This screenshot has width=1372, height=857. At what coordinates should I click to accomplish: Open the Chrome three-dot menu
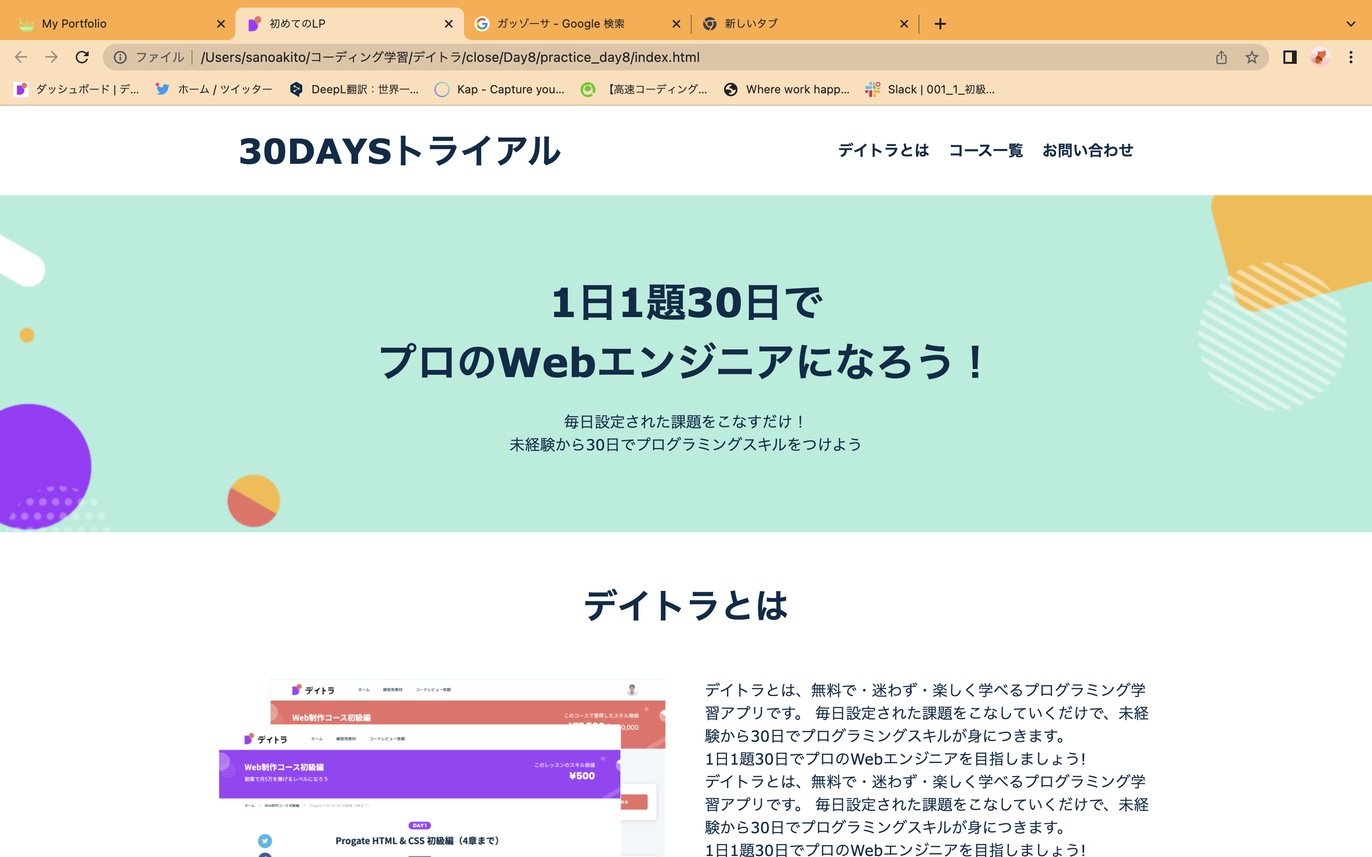point(1351,57)
